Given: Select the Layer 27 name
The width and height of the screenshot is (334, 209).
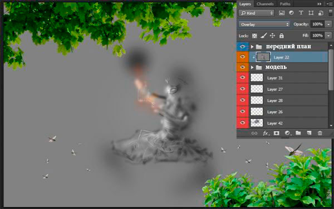Looking at the screenshot, I should 275,89.
